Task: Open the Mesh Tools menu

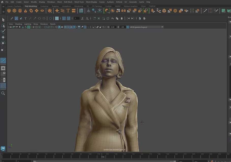Action: (x=79, y=2)
